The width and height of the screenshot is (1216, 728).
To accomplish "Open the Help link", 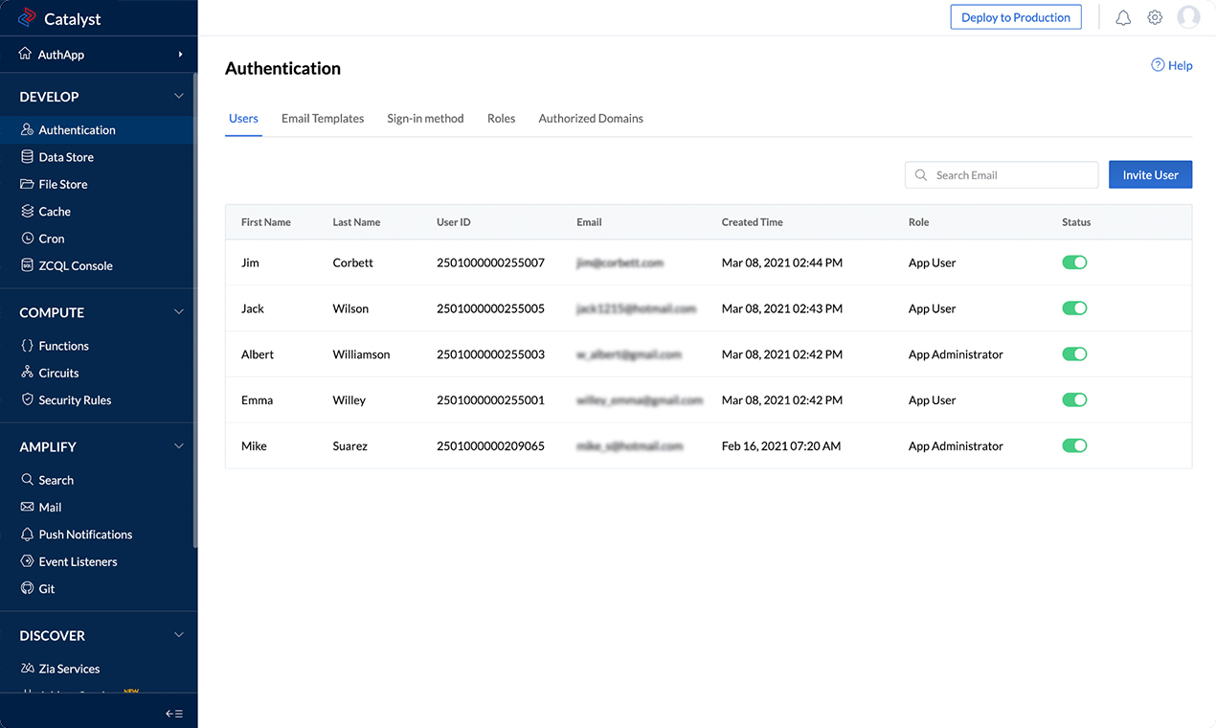I will coord(1172,64).
